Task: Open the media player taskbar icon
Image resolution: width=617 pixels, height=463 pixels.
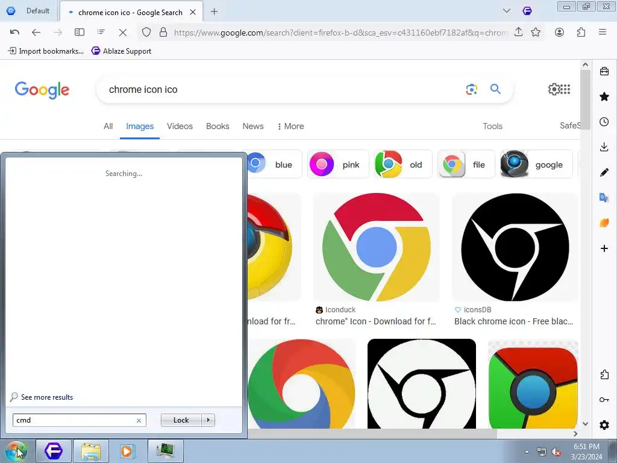Action: coord(127,451)
